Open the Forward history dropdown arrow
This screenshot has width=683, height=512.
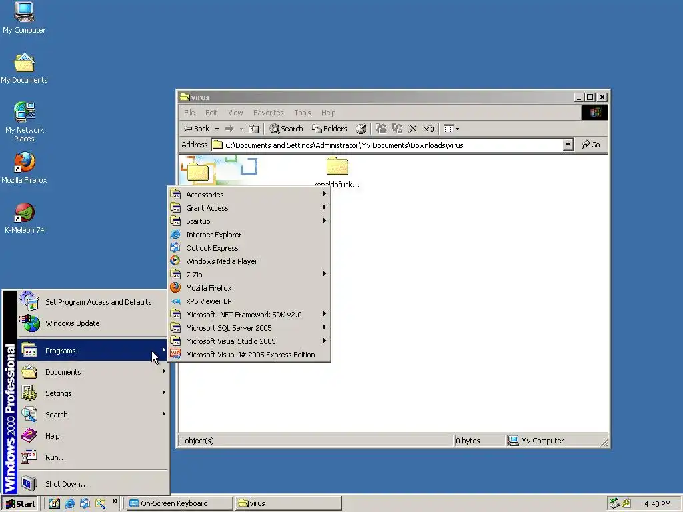click(x=241, y=129)
